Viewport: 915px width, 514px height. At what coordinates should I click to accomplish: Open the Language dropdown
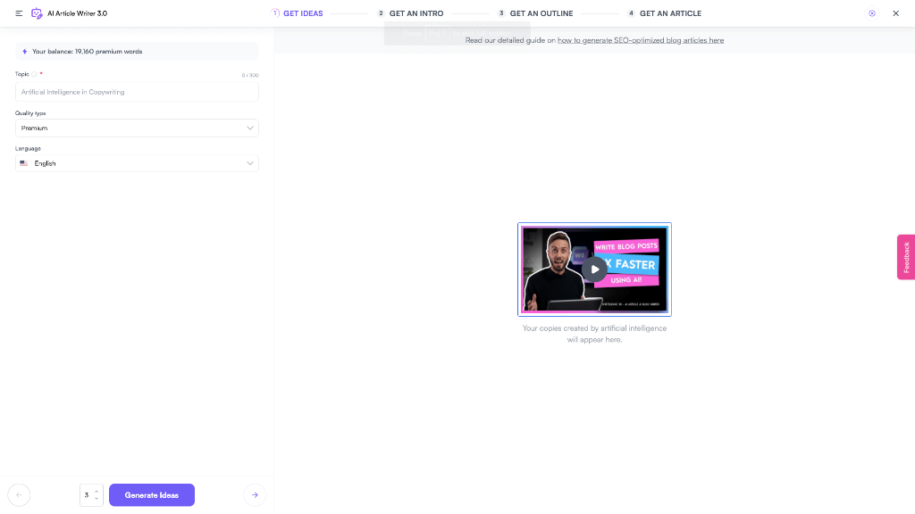137,164
